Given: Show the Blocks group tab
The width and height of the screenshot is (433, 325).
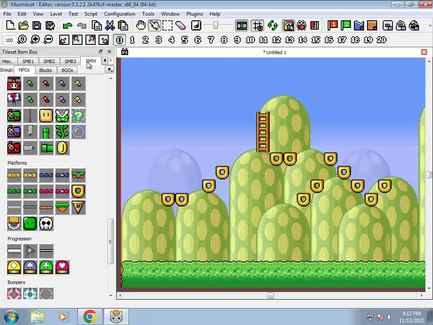Looking at the screenshot, I should click(46, 70).
